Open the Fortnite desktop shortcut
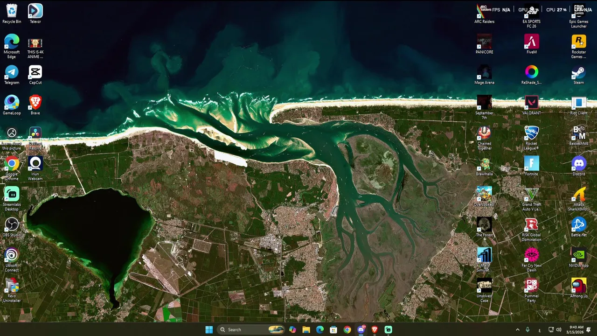Image resolution: width=597 pixels, height=336 pixels. 531,166
